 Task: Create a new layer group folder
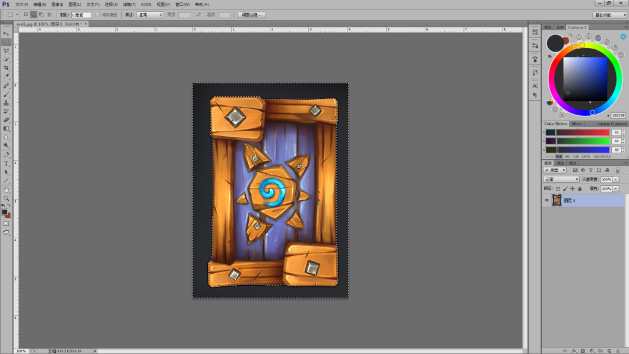(x=600, y=351)
